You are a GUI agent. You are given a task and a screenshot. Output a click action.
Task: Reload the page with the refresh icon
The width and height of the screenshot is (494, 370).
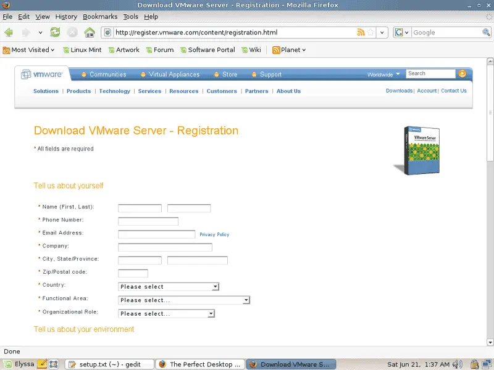pos(55,32)
